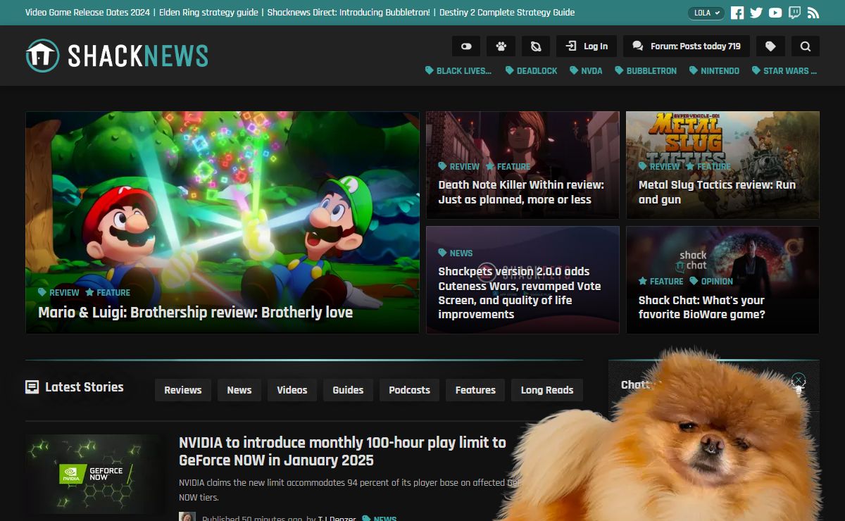
Task: Open the Elden Ring strategy guide link
Action: click(209, 13)
